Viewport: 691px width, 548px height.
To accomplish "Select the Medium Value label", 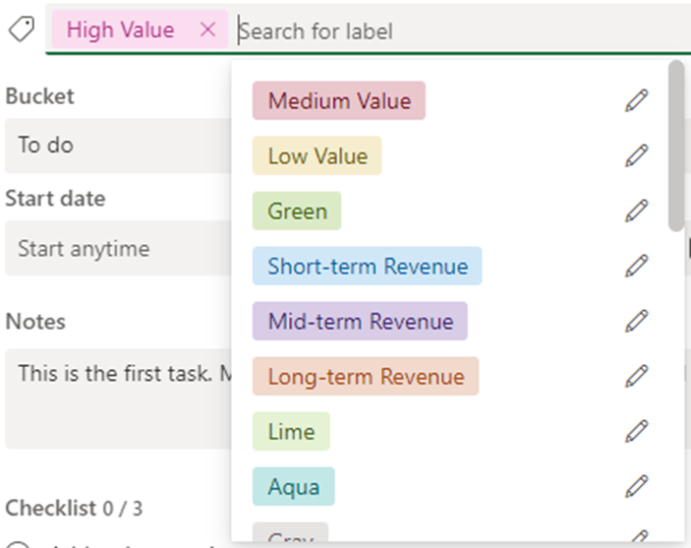I will [x=338, y=101].
